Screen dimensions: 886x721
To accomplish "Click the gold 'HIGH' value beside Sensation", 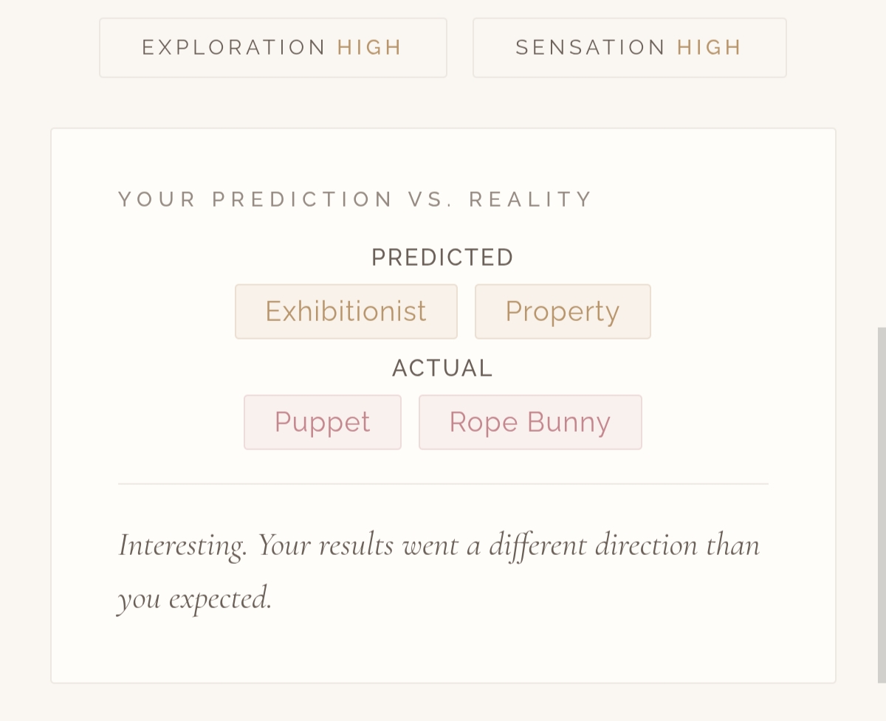I will (709, 48).
